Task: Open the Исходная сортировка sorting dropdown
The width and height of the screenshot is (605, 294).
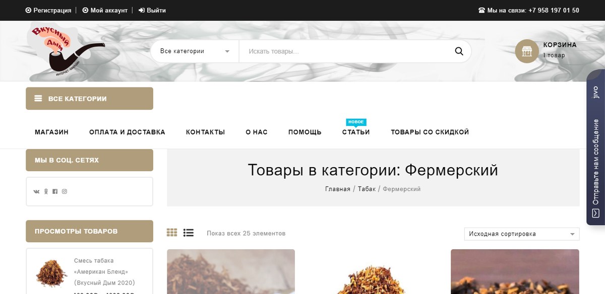Action: [522, 234]
